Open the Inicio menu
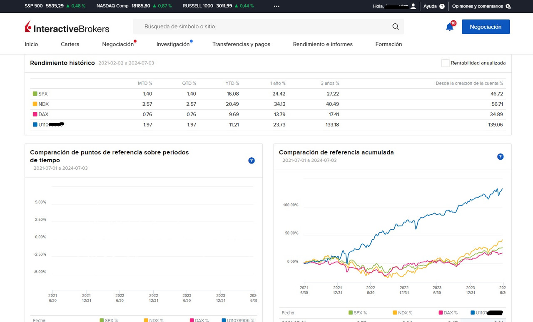 (x=31, y=44)
